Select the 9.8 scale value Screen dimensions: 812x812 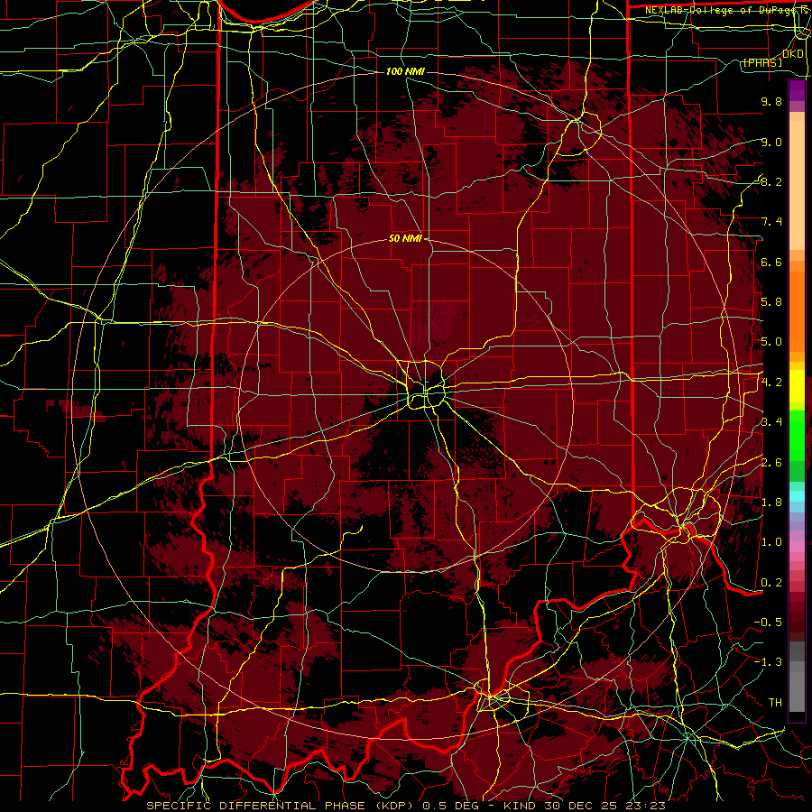click(771, 101)
